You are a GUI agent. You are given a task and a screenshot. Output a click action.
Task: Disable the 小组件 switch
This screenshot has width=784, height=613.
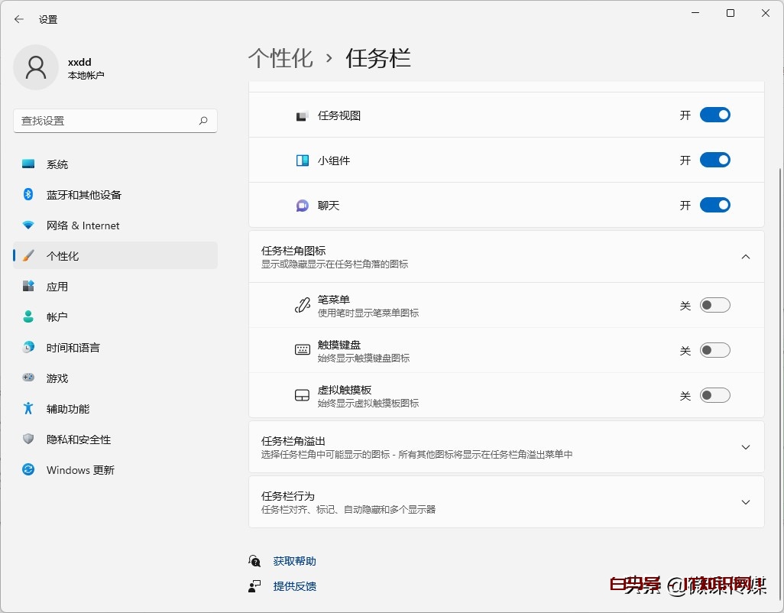[714, 160]
